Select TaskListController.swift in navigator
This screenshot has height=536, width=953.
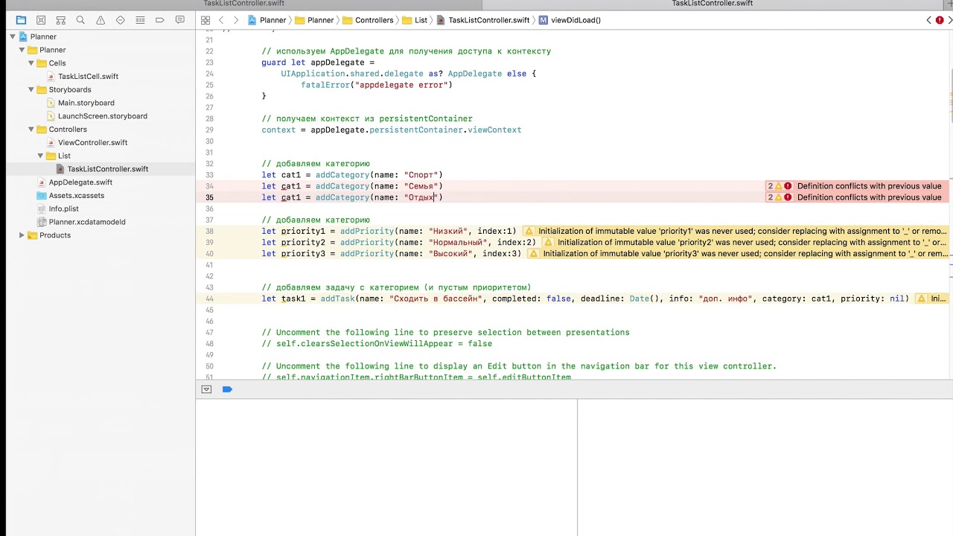[x=107, y=169]
